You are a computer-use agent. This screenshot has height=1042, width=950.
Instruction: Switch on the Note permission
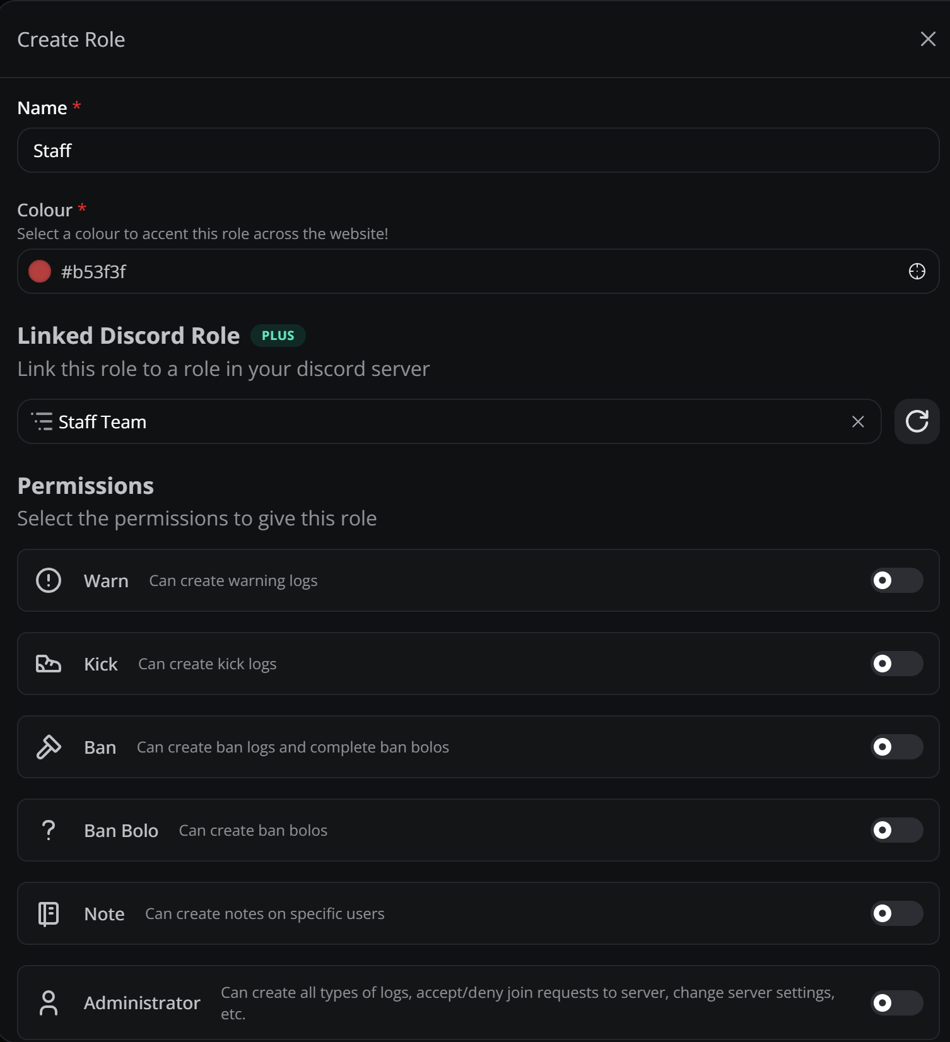point(896,913)
